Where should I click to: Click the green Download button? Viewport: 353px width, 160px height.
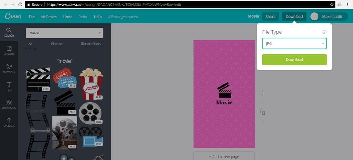point(294,60)
